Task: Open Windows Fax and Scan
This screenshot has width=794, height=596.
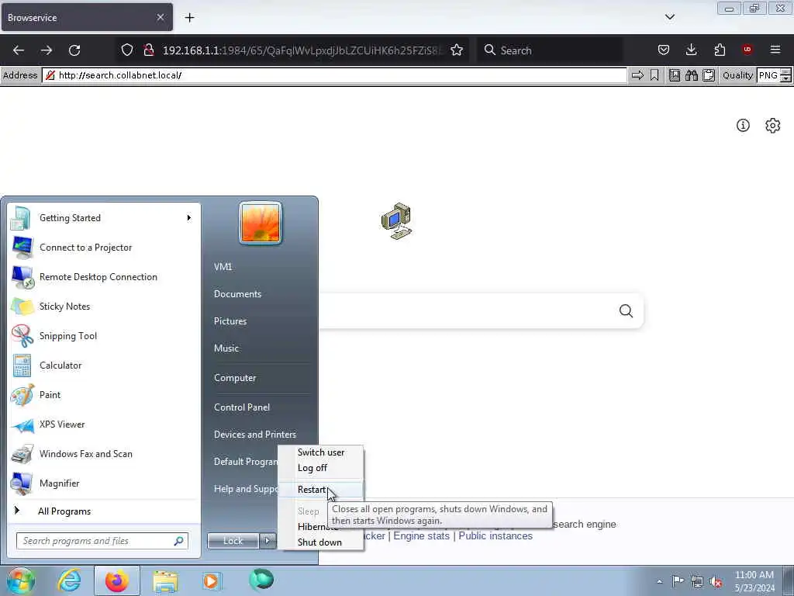Action: [x=105, y=454]
